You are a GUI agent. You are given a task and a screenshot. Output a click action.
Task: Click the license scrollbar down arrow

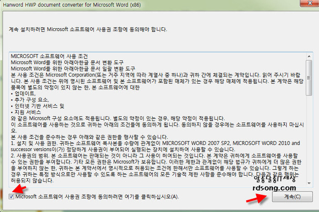(309, 183)
